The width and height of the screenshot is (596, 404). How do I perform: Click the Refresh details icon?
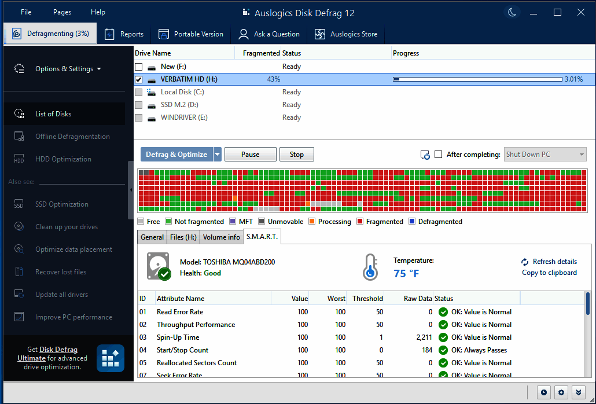click(x=525, y=262)
